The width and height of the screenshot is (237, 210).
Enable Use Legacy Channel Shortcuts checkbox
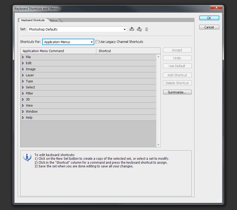click(x=97, y=42)
